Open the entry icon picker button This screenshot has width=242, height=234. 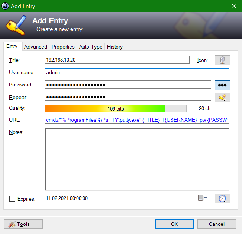[222, 60]
